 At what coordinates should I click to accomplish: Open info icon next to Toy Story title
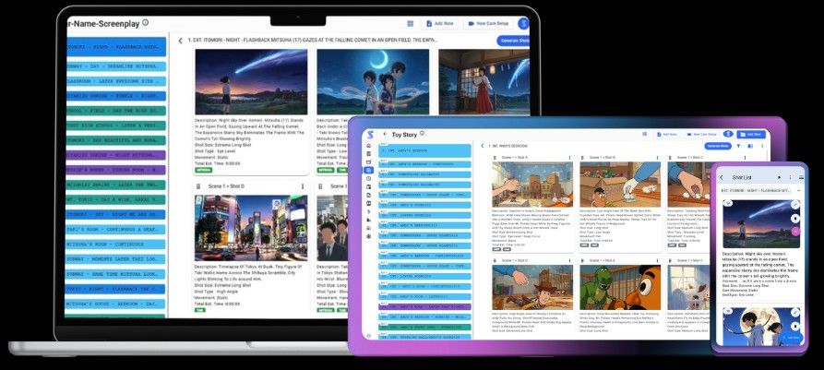click(422, 134)
